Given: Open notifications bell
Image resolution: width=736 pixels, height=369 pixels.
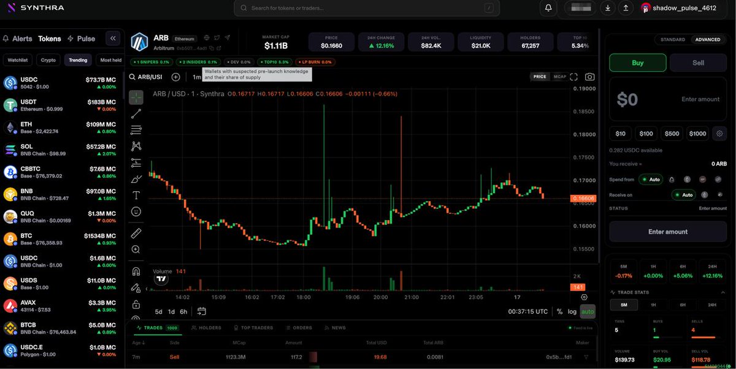Looking at the screenshot, I should [548, 8].
